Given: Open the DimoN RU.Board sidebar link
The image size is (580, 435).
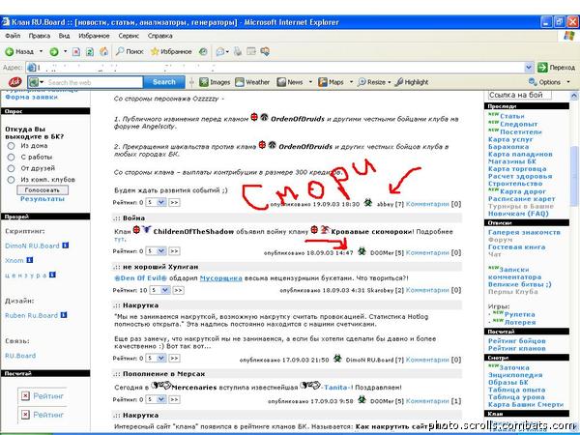Looking at the screenshot, I should pyautogui.click(x=32, y=246).
